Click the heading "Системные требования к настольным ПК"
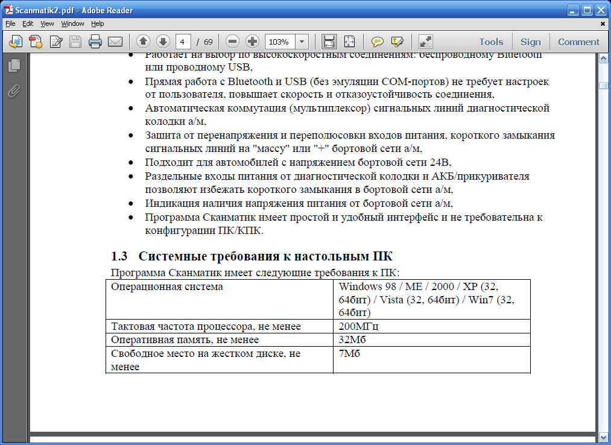 [x=265, y=256]
